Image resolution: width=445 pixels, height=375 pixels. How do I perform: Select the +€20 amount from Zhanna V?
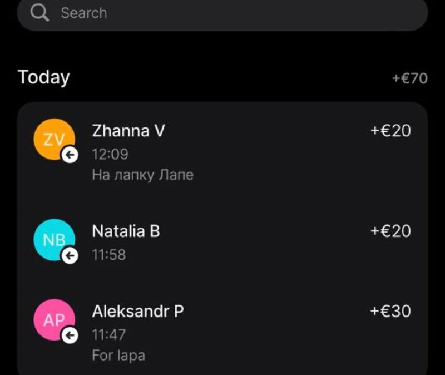coord(390,131)
